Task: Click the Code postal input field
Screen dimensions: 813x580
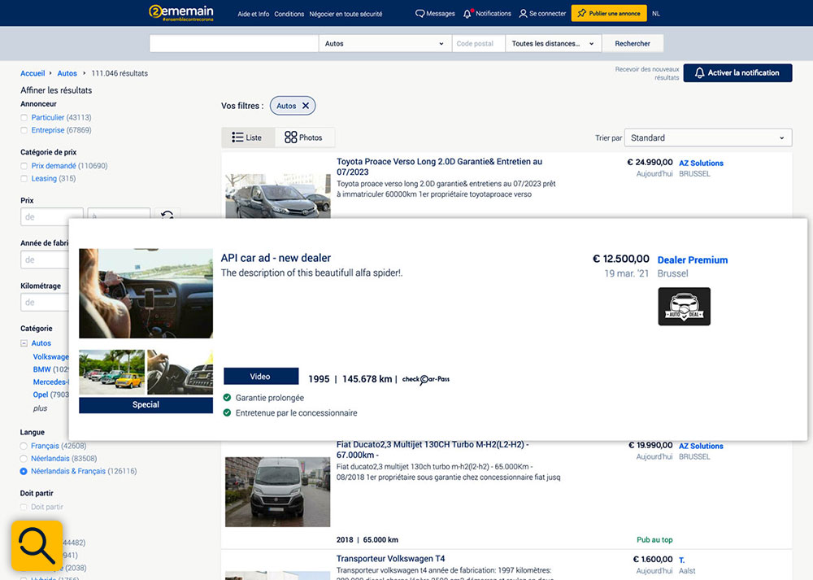Action: [478, 44]
